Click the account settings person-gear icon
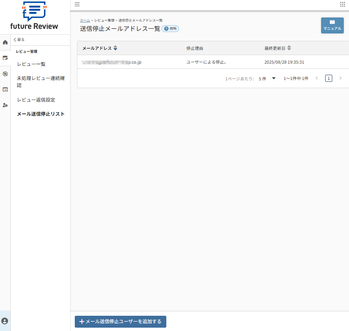The width and height of the screenshot is (349, 331). (x=5, y=105)
